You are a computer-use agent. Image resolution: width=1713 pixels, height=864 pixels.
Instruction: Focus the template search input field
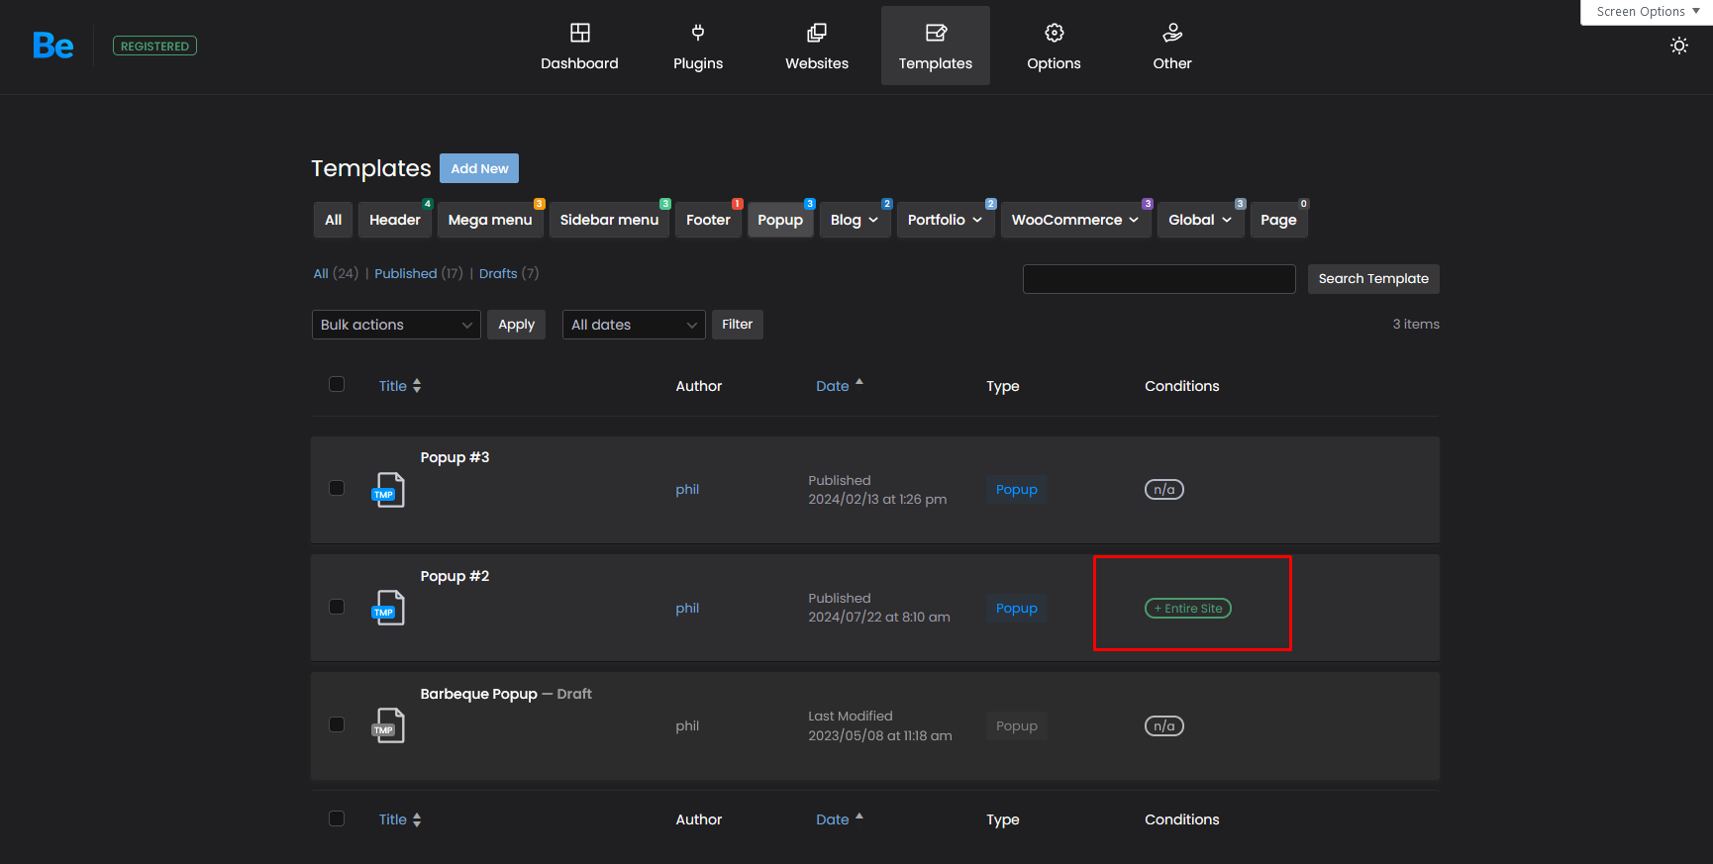tap(1159, 279)
